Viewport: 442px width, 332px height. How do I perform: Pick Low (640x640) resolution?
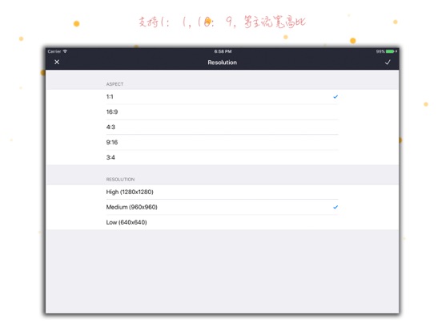tap(222, 222)
